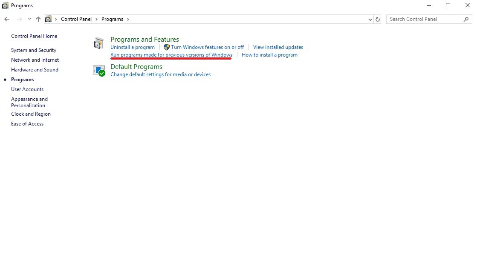
Task: Open Programs and Features heading
Action: [x=145, y=40]
